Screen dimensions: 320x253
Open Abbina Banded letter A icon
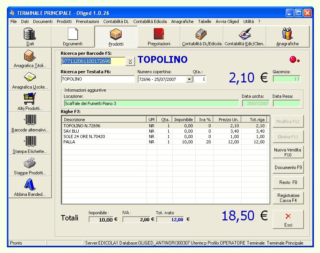[x=30, y=187]
